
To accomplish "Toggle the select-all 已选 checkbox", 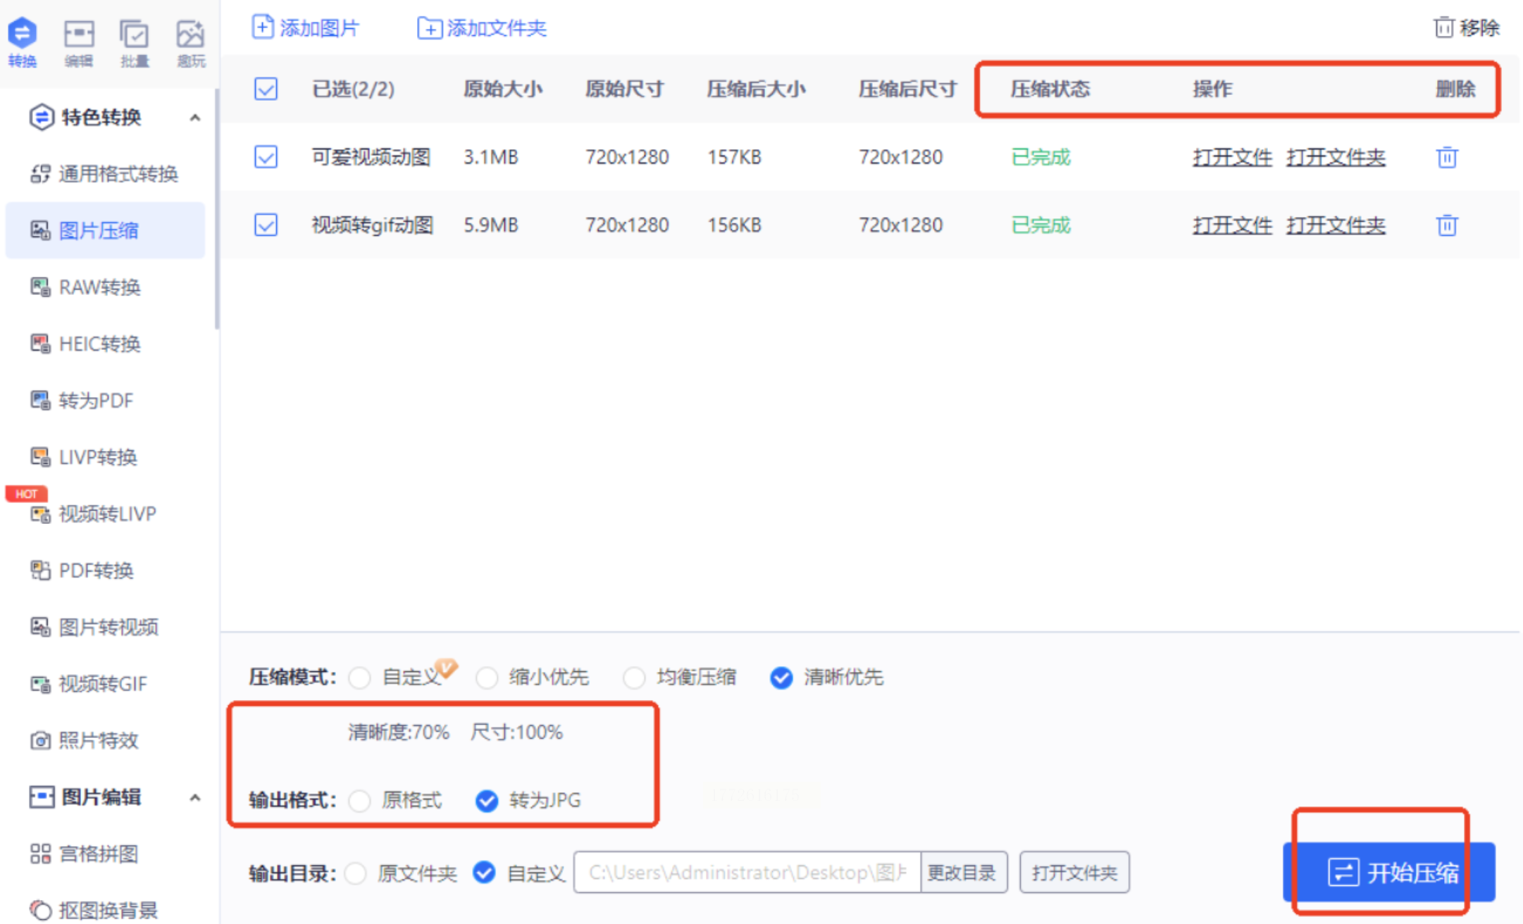I will point(266,89).
